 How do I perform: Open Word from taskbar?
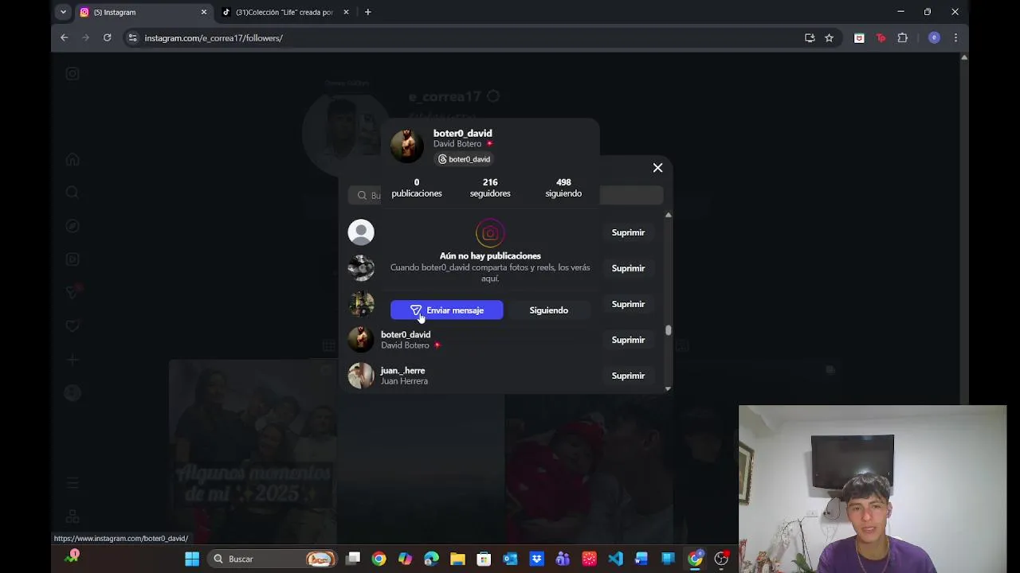(641, 559)
